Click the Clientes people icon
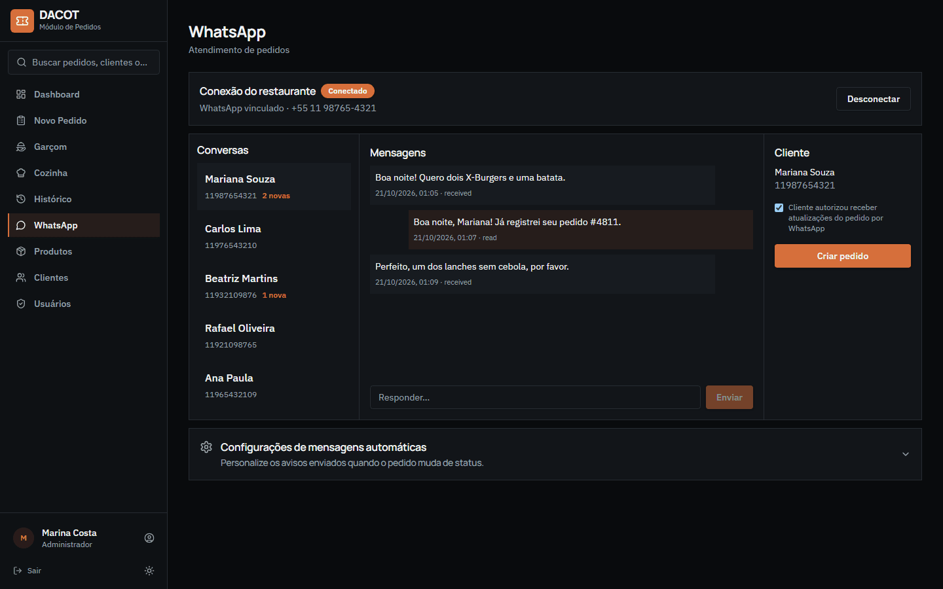The height and width of the screenshot is (589, 943). click(21, 277)
